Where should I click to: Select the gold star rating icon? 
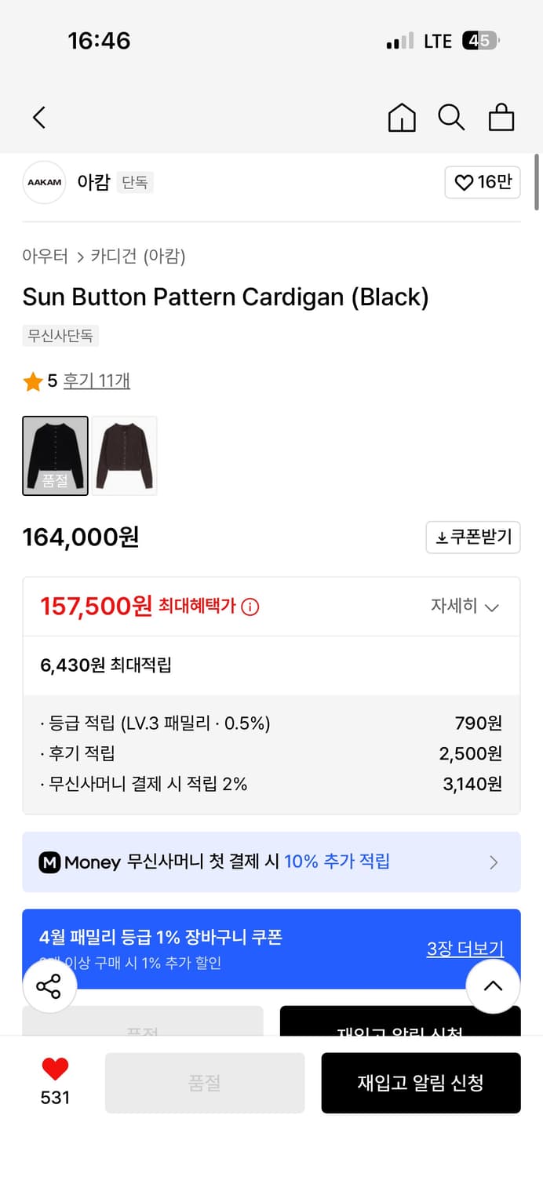pos(33,380)
